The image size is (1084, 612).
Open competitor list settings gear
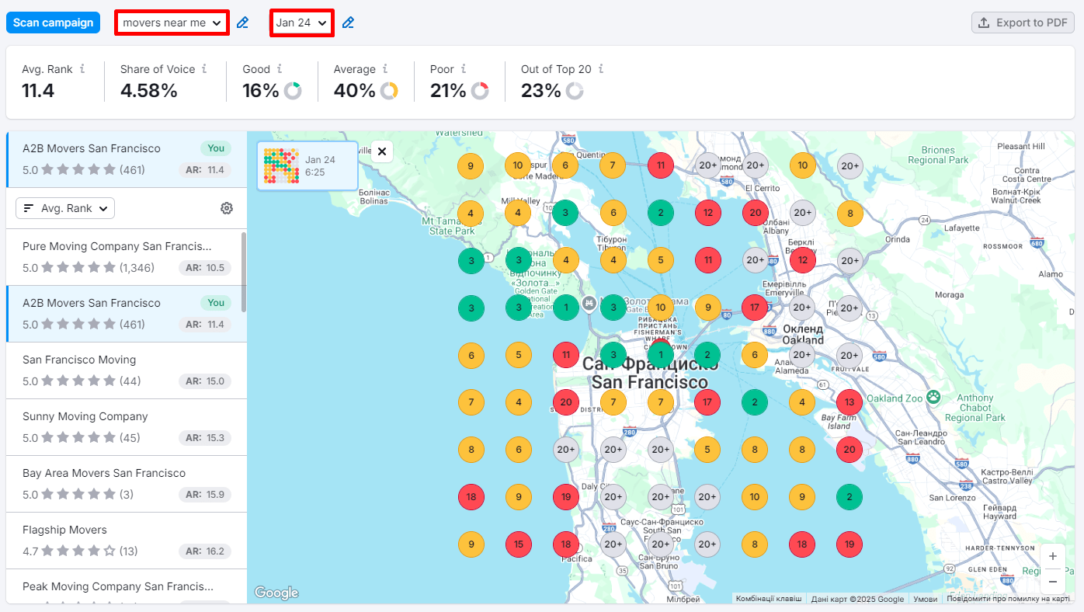(x=227, y=208)
